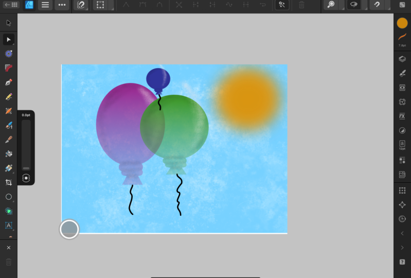Toggle the highlighted node snapping option
This screenshot has width=411, height=278.
[282, 5]
